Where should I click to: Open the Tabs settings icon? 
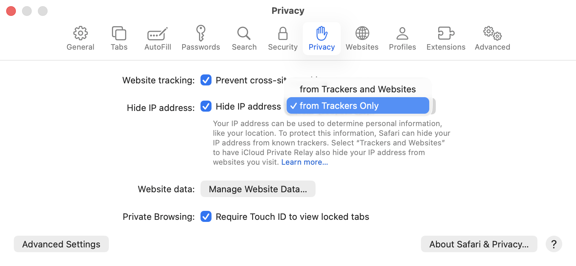[119, 33]
